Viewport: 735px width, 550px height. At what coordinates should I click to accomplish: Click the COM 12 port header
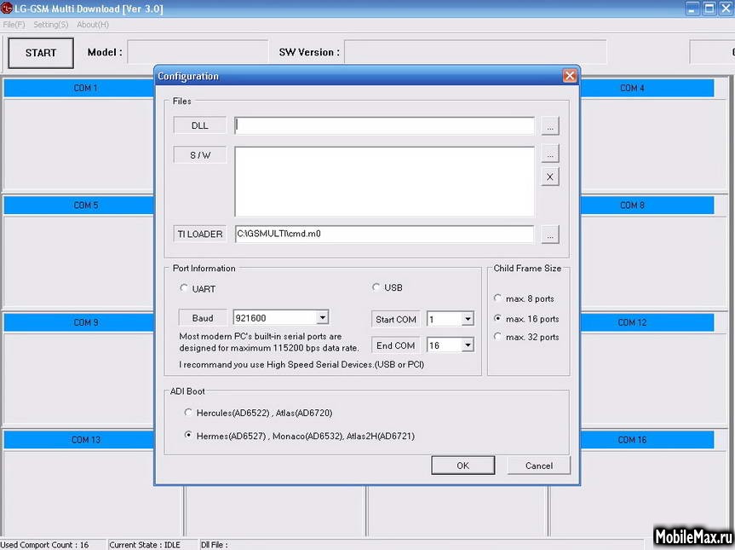pos(647,322)
